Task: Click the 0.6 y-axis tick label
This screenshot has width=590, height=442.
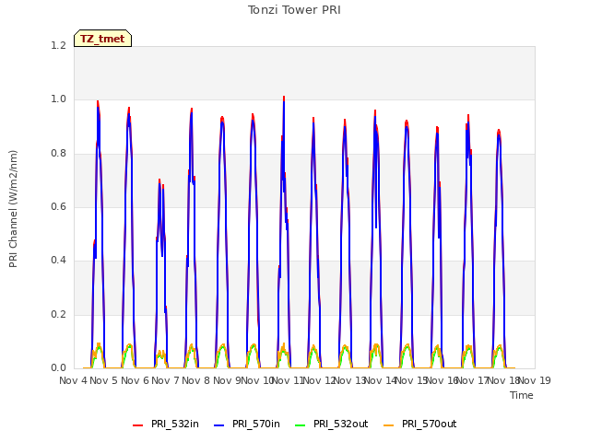Action: coord(58,206)
